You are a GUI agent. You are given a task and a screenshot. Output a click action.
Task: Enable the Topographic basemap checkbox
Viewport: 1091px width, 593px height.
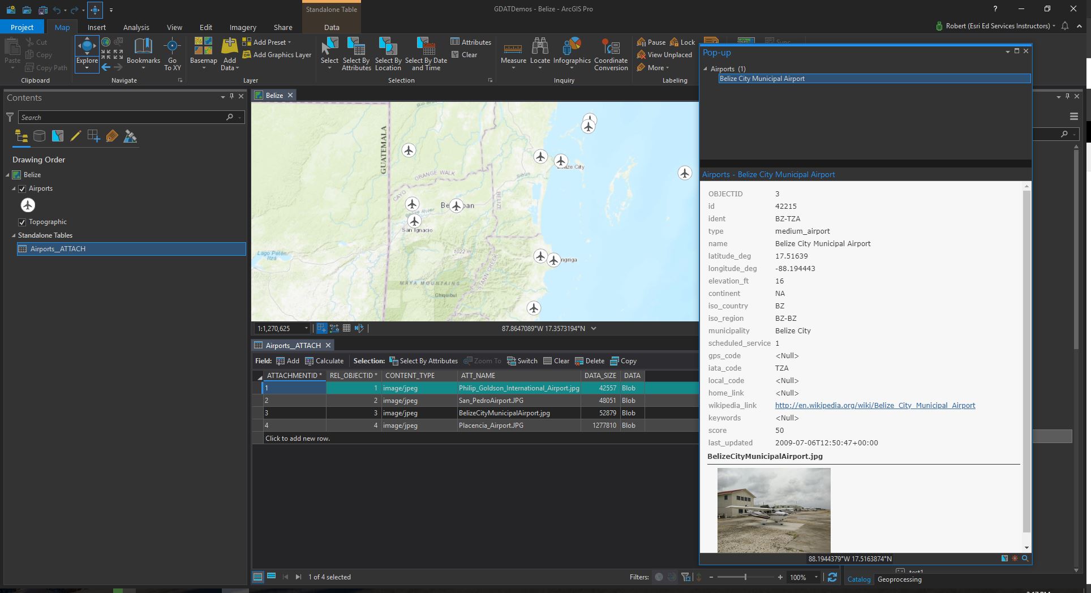click(x=22, y=222)
